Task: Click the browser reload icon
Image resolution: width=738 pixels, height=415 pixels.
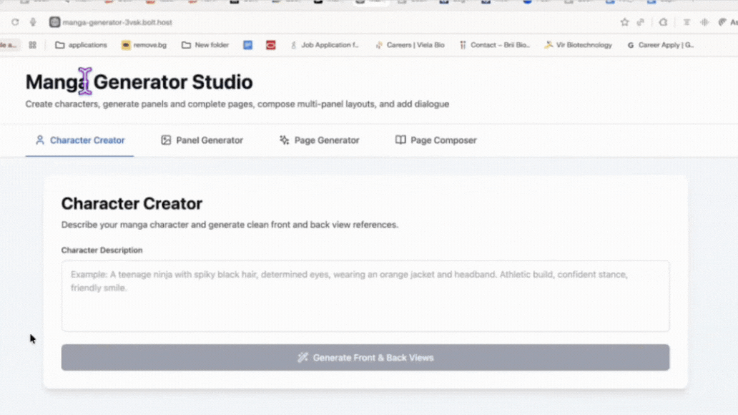Action: [15, 22]
